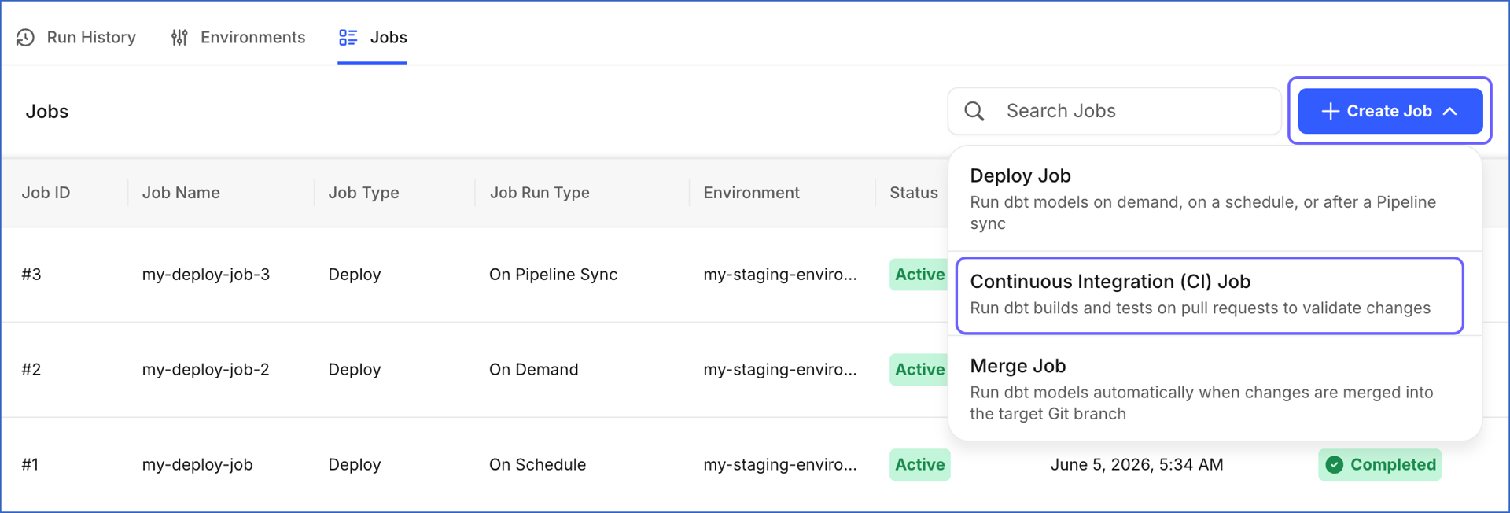The height and width of the screenshot is (513, 1510).
Task: Click the Job ID column header
Action: [46, 193]
